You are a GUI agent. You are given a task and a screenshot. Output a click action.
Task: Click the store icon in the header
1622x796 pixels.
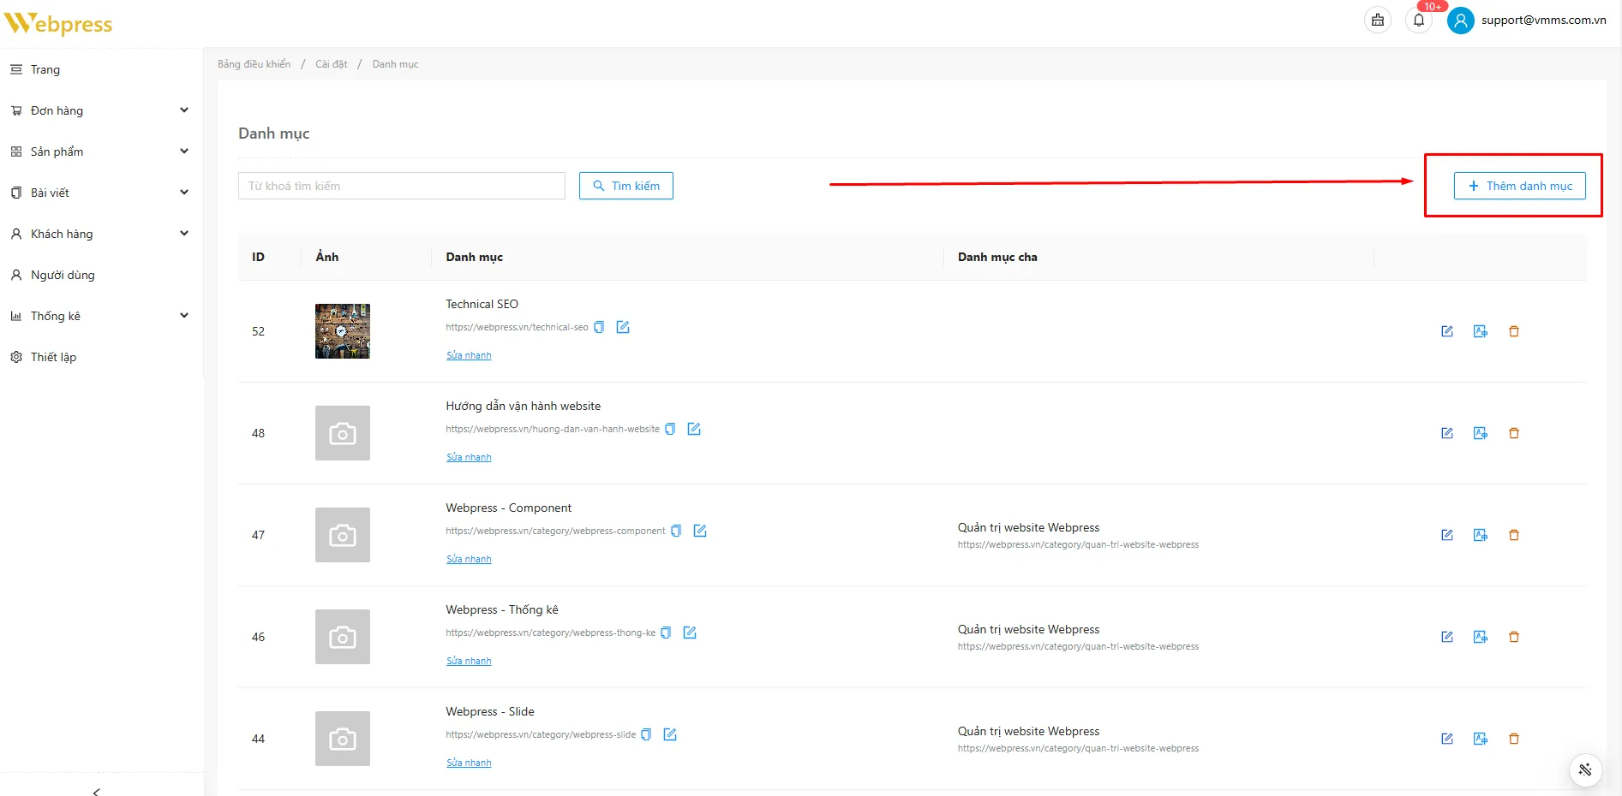point(1378,20)
